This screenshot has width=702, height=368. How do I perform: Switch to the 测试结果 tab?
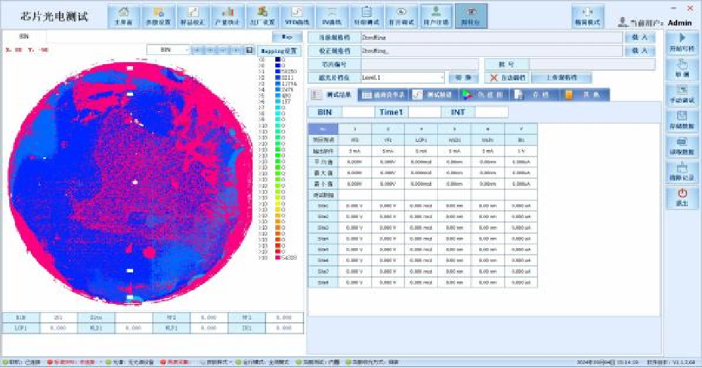[332, 95]
